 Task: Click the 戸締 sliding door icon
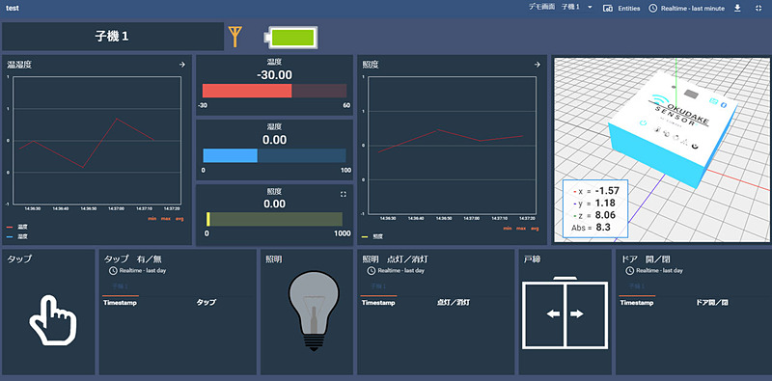click(565, 313)
